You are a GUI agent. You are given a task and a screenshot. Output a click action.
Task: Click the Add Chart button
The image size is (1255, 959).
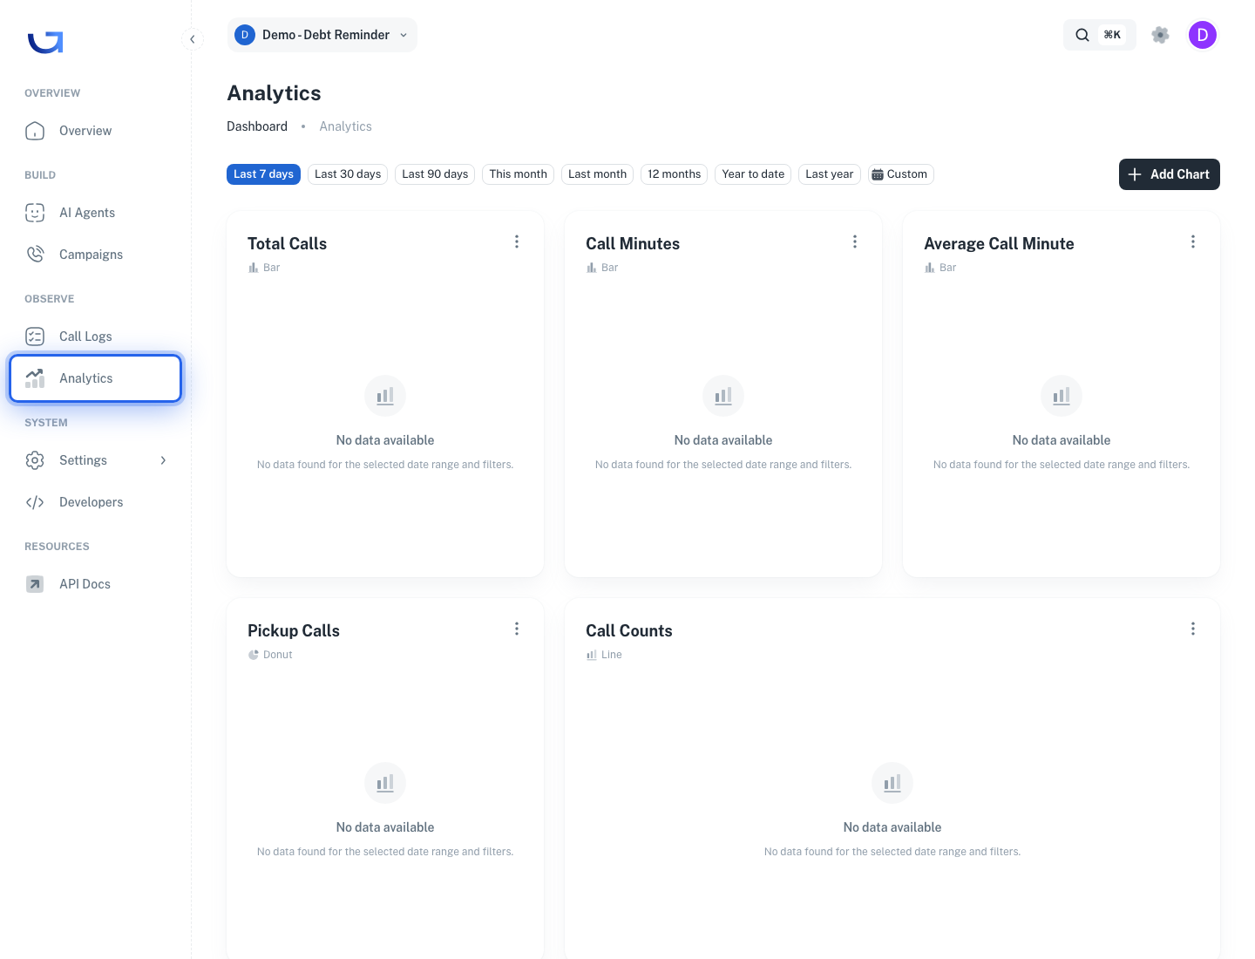pos(1170,174)
